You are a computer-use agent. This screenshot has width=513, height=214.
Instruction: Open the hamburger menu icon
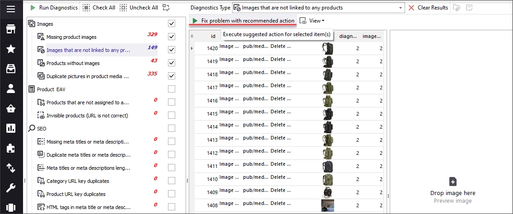point(11,9)
